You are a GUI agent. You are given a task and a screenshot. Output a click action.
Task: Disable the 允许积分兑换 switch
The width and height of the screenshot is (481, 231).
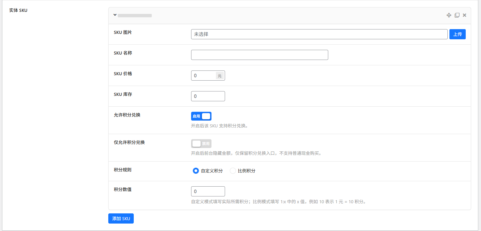[x=201, y=116]
